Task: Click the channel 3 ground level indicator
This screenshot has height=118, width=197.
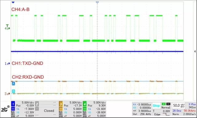Action: pyautogui.click(x=7, y=94)
